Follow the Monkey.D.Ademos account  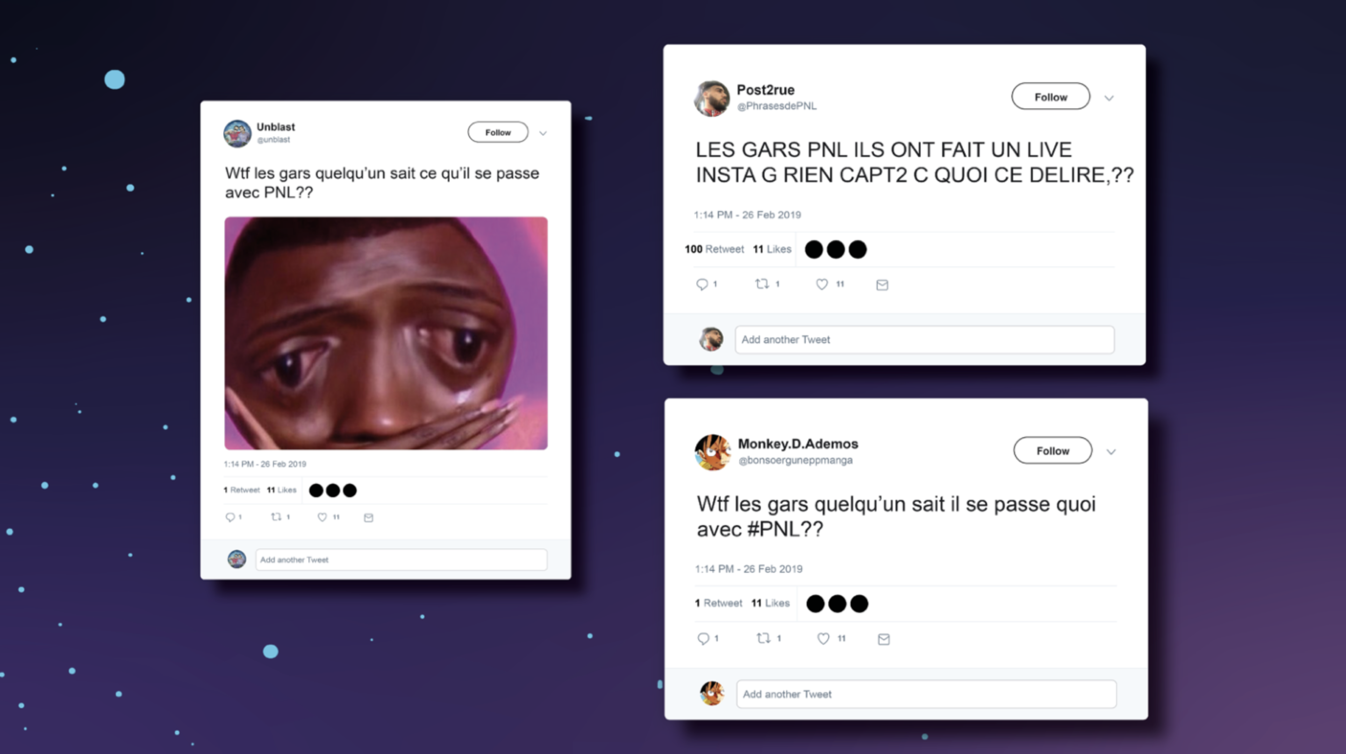click(1053, 451)
